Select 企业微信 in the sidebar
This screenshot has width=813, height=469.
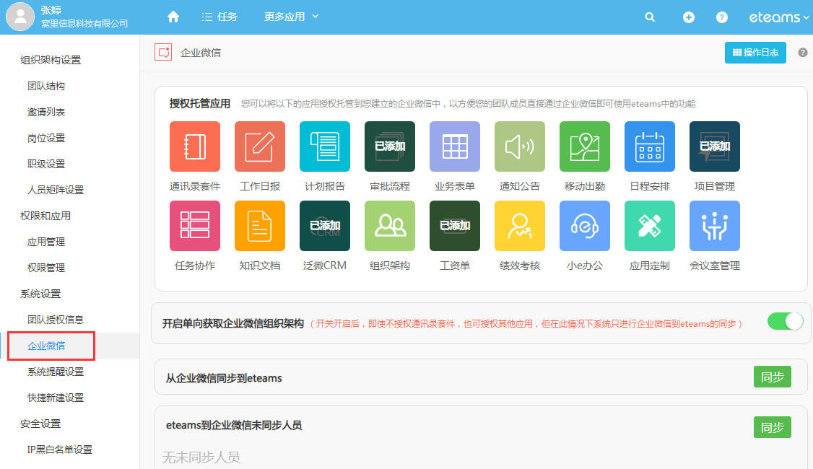pos(46,346)
